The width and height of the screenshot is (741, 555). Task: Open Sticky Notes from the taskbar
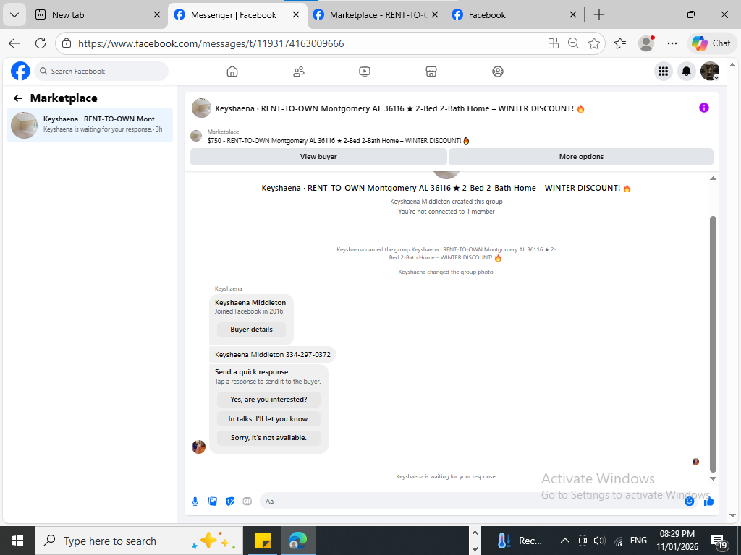tap(262, 541)
